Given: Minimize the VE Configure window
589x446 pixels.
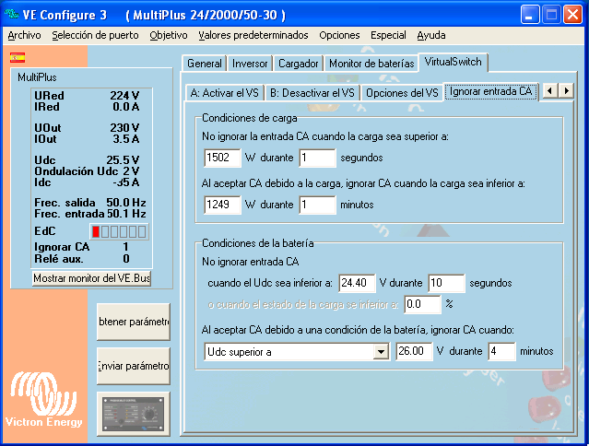Looking at the screenshot, I should 530,15.
